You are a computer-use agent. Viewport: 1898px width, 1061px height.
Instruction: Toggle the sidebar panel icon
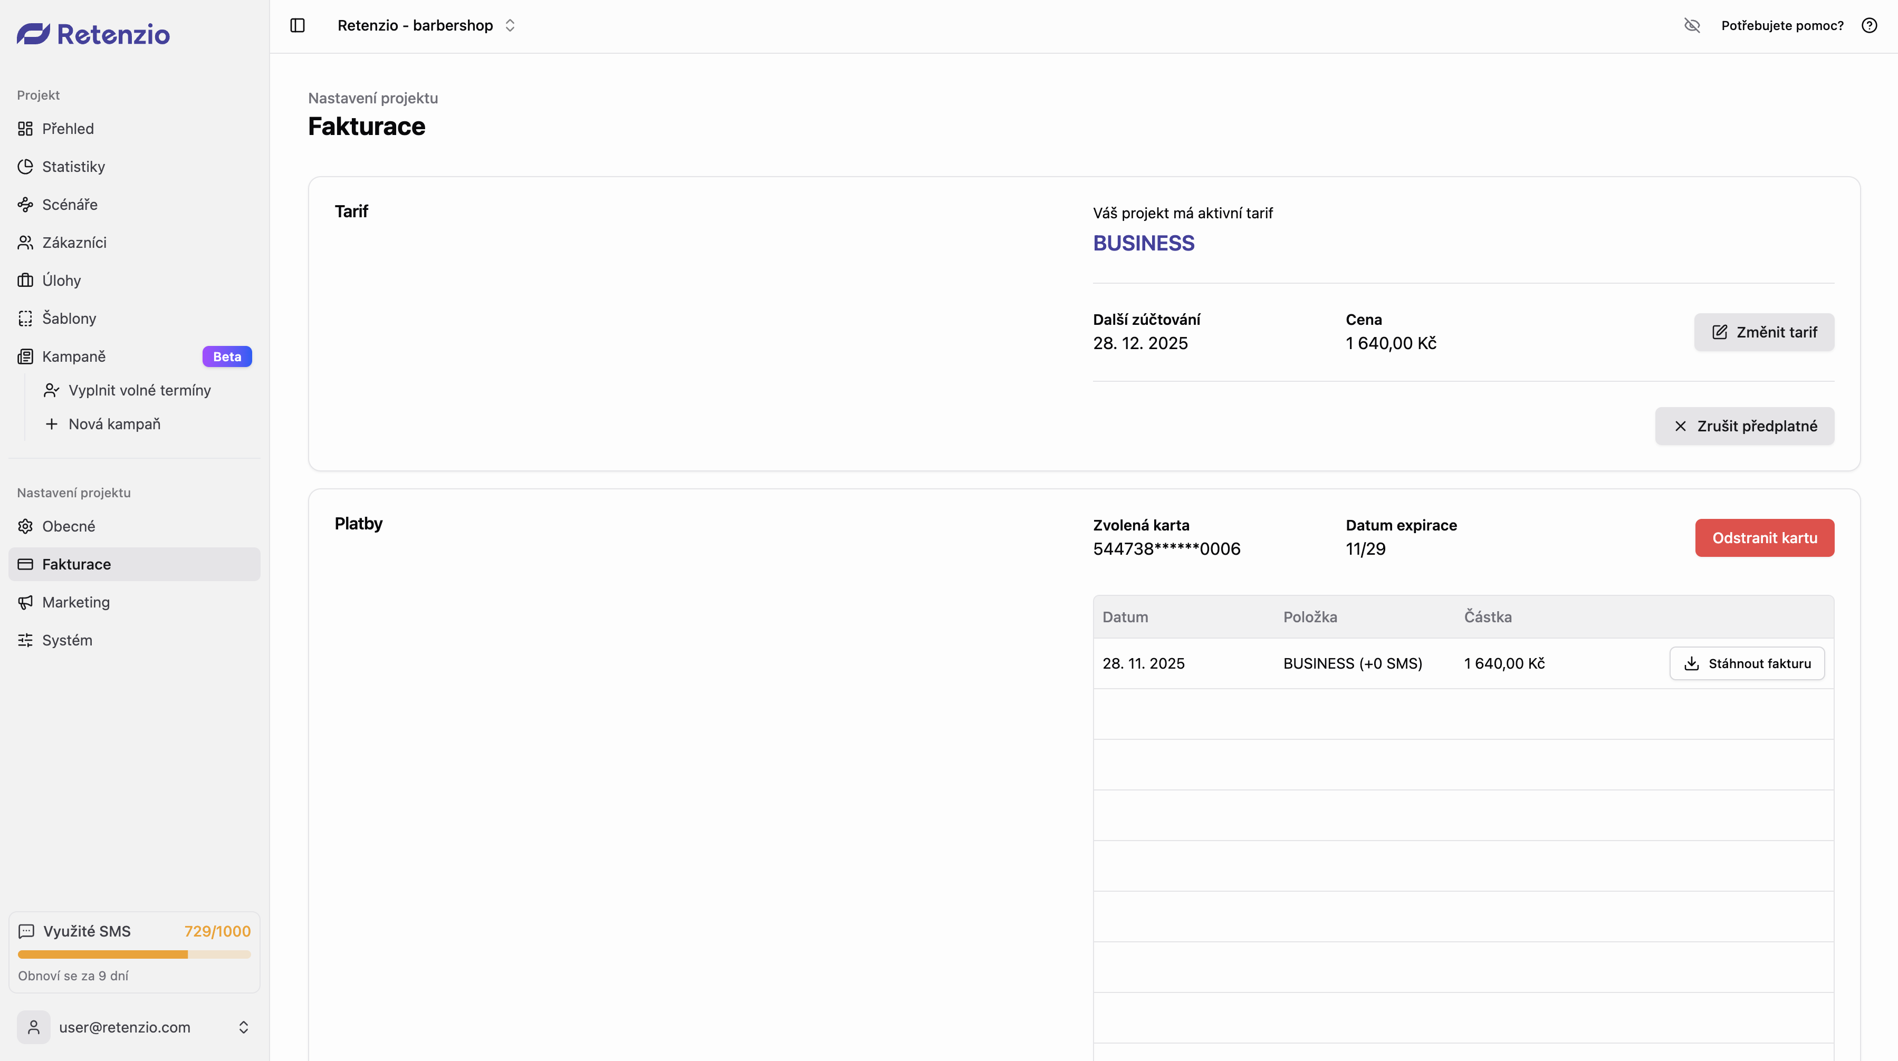coord(298,26)
